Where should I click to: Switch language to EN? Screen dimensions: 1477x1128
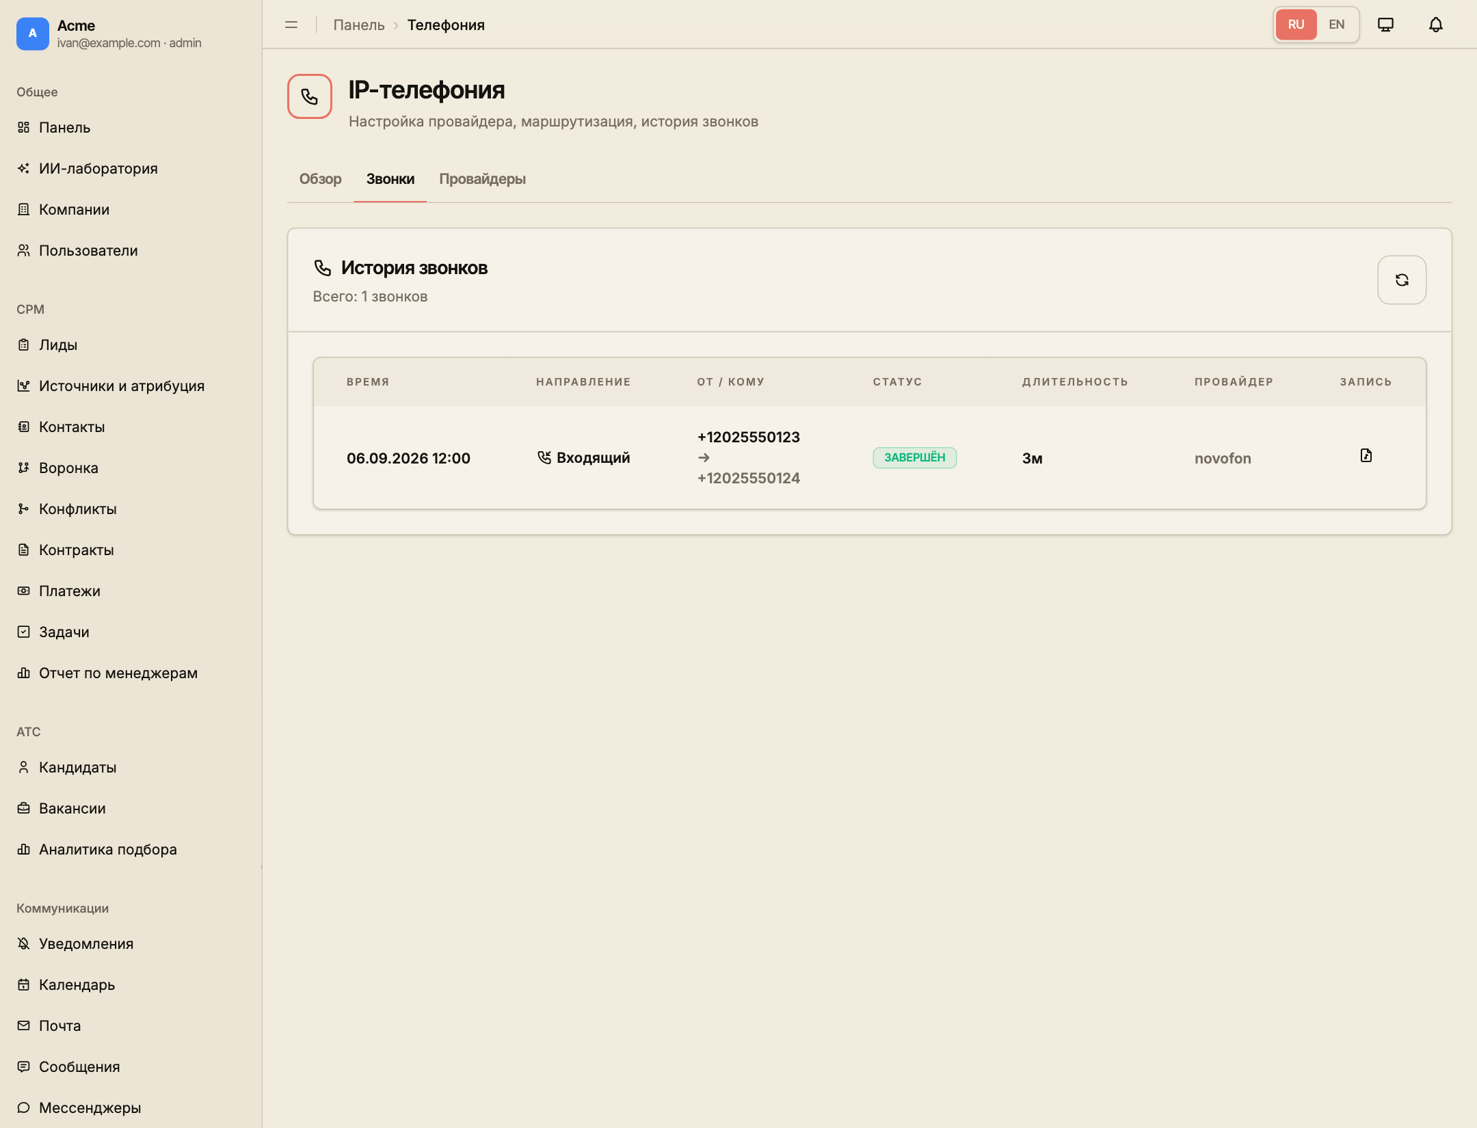pyautogui.click(x=1337, y=25)
